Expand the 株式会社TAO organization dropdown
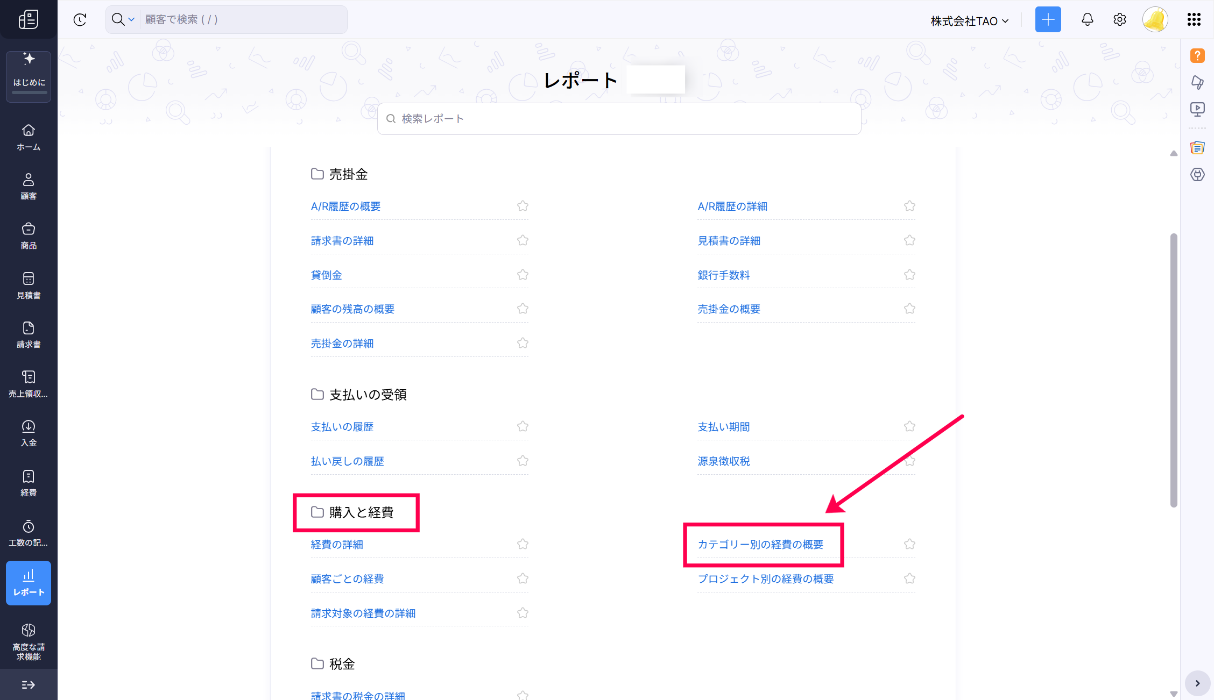 969,21
